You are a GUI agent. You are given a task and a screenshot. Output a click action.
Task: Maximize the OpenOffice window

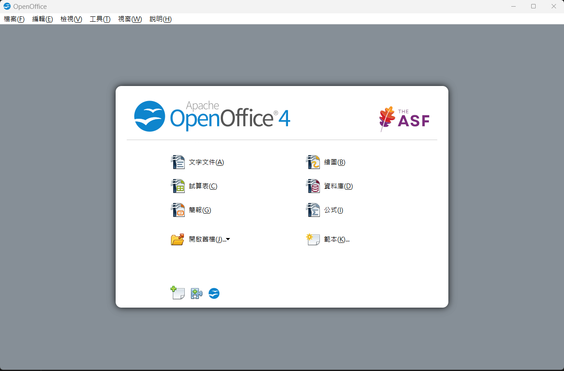pos(533,6)
